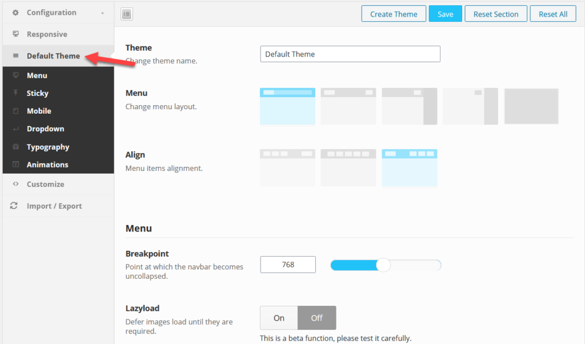The height and width of the screenshot is (344, 585).
Task: Expand Configuration with the plus sign
Action: tap(102, 13)
